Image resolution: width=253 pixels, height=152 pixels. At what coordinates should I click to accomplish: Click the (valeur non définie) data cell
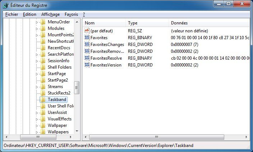(189, 31)
